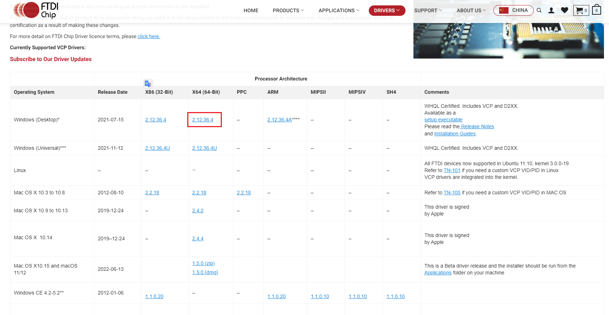Click the release date 2021-07-15
The height and width of the screenshot is (315, 609).
(x=111, y=120)
